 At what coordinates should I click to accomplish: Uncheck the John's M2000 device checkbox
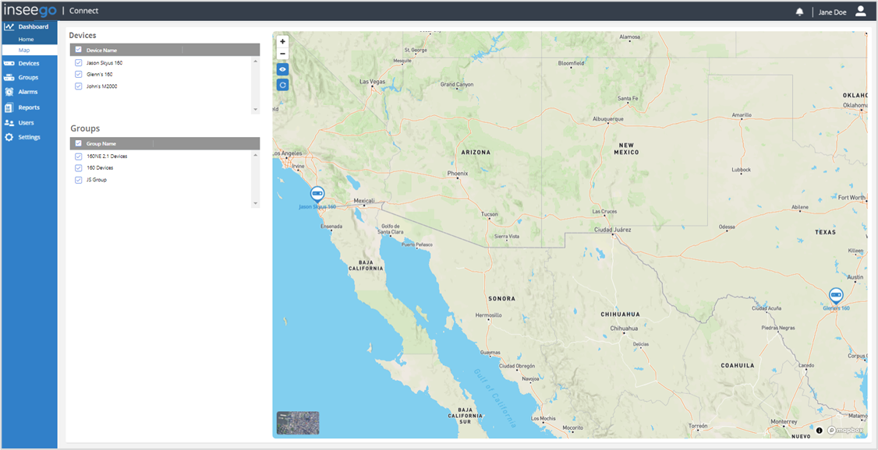(79, 86)
